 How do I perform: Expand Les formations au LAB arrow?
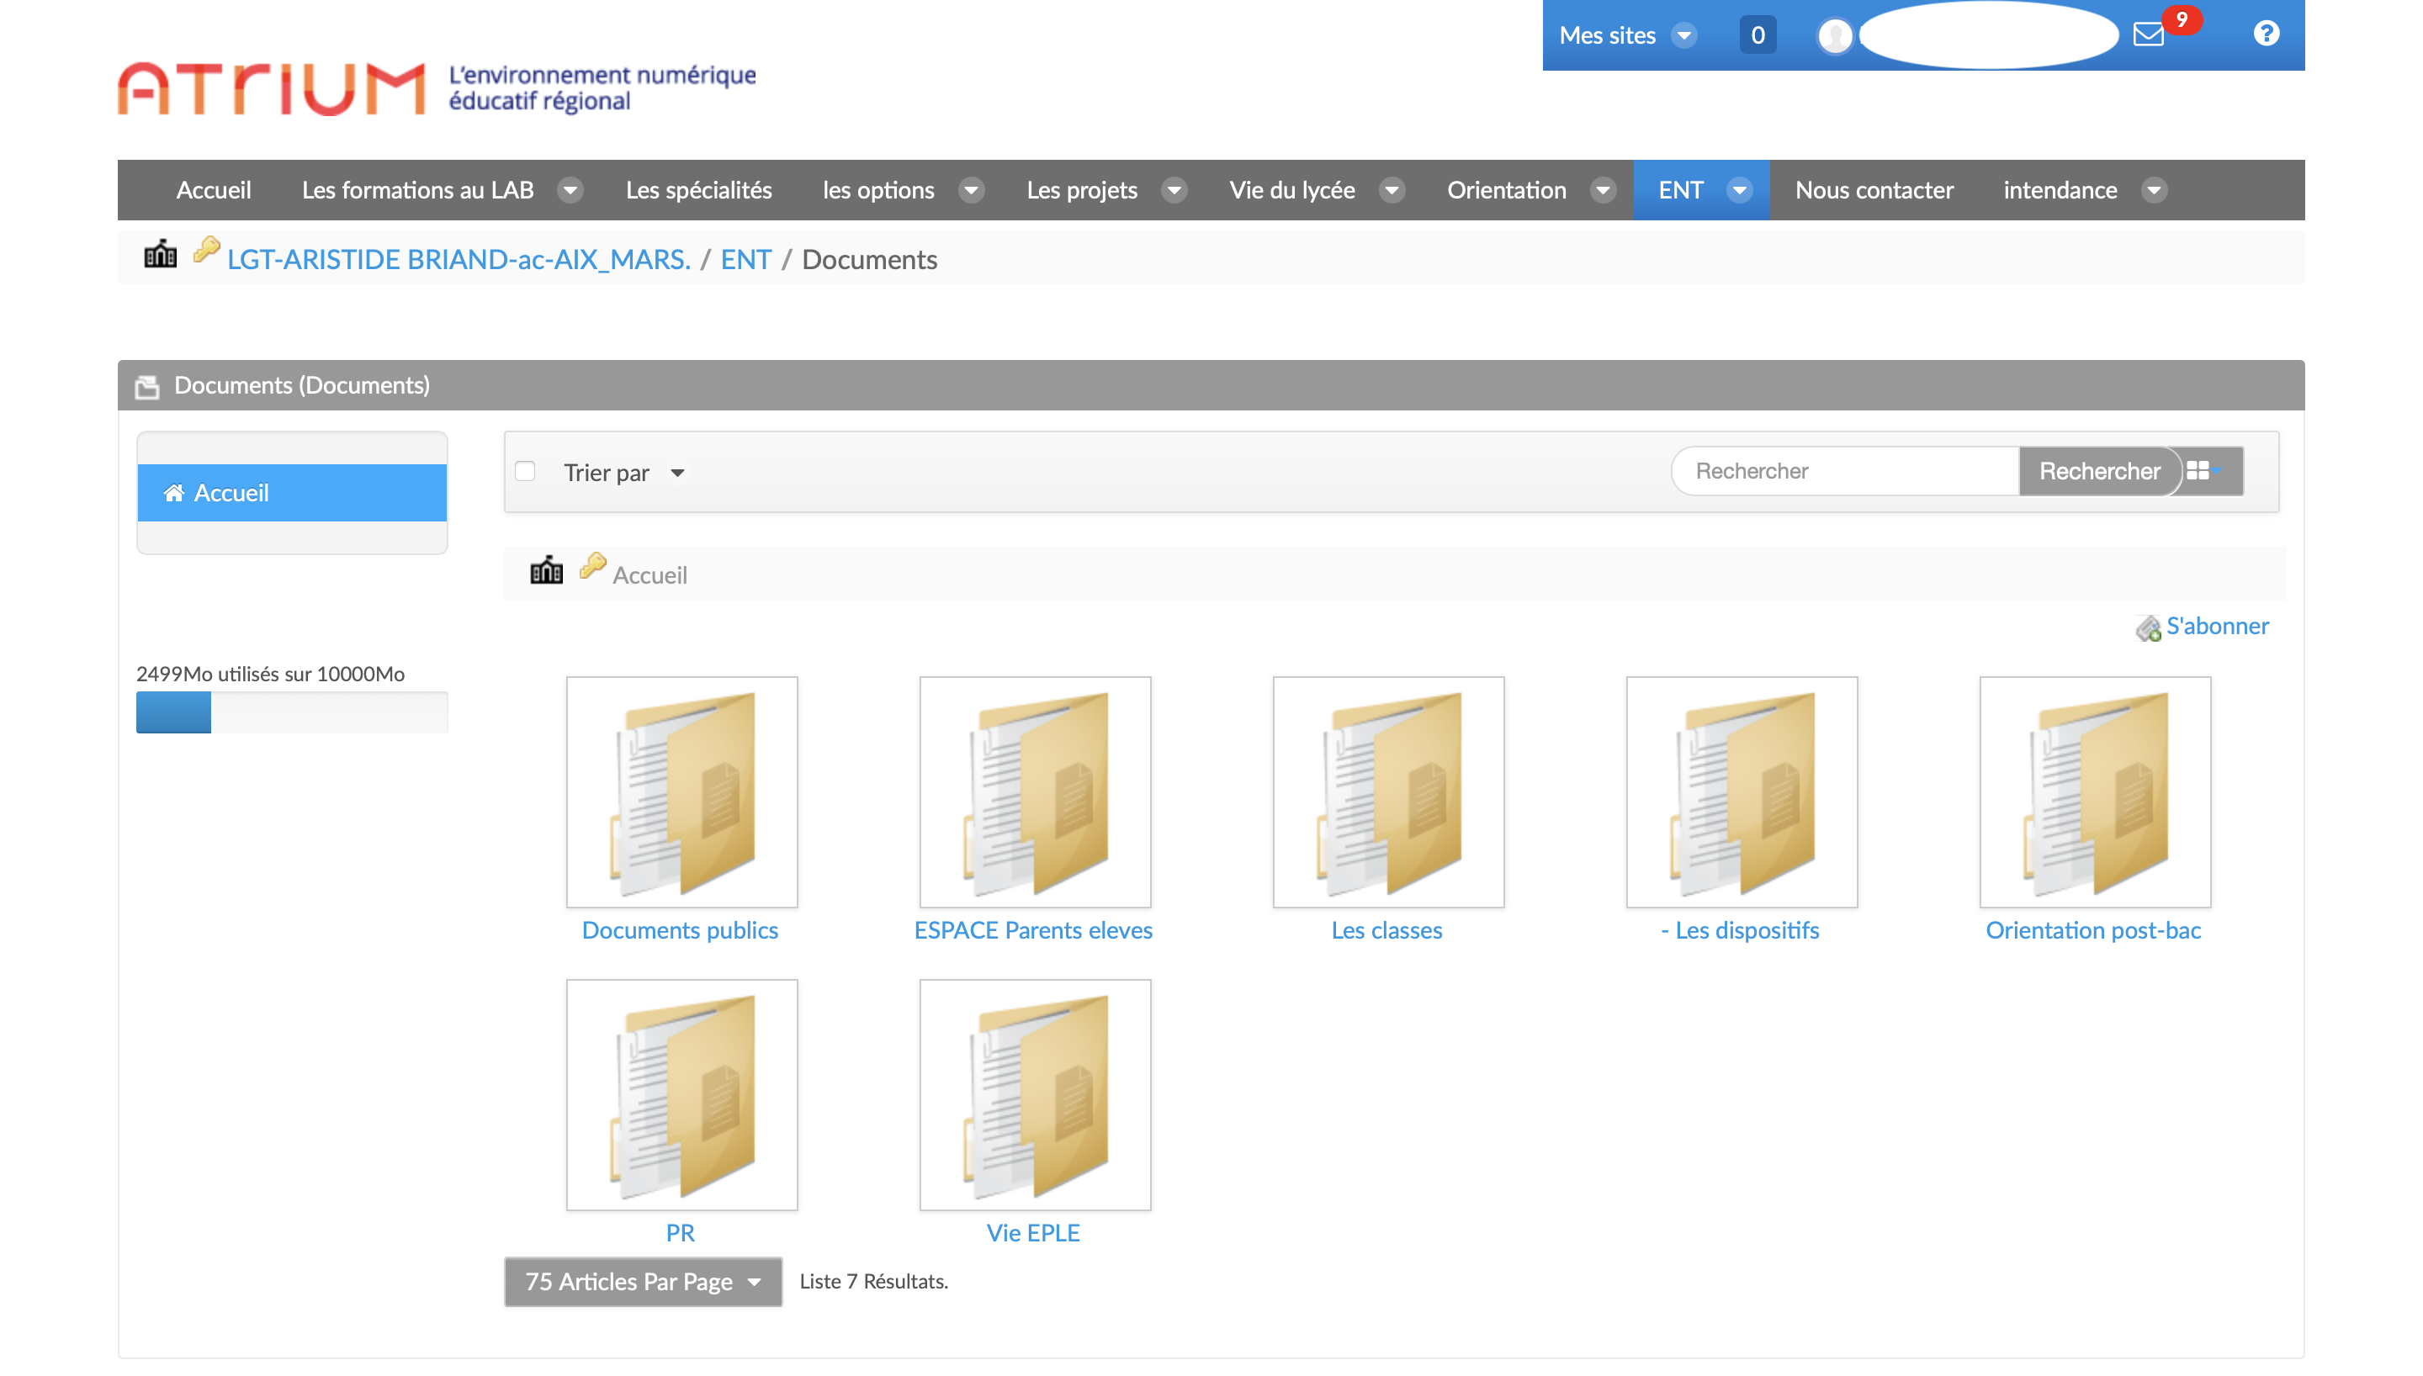569,190
